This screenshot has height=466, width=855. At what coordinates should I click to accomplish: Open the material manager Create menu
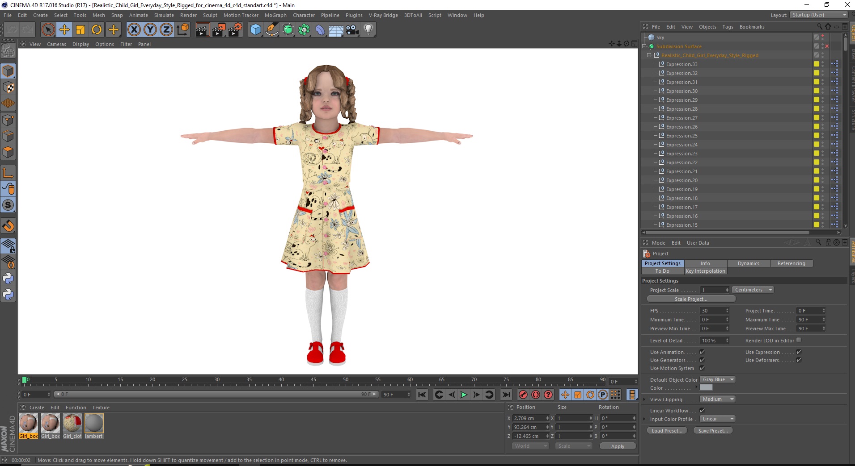coord(37,408)
